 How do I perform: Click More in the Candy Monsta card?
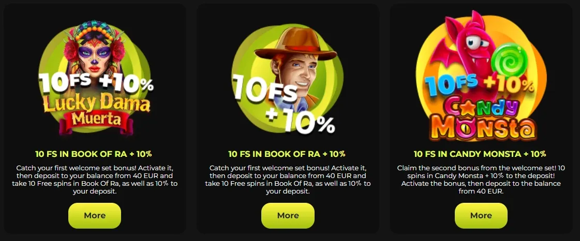pos(481,216)
